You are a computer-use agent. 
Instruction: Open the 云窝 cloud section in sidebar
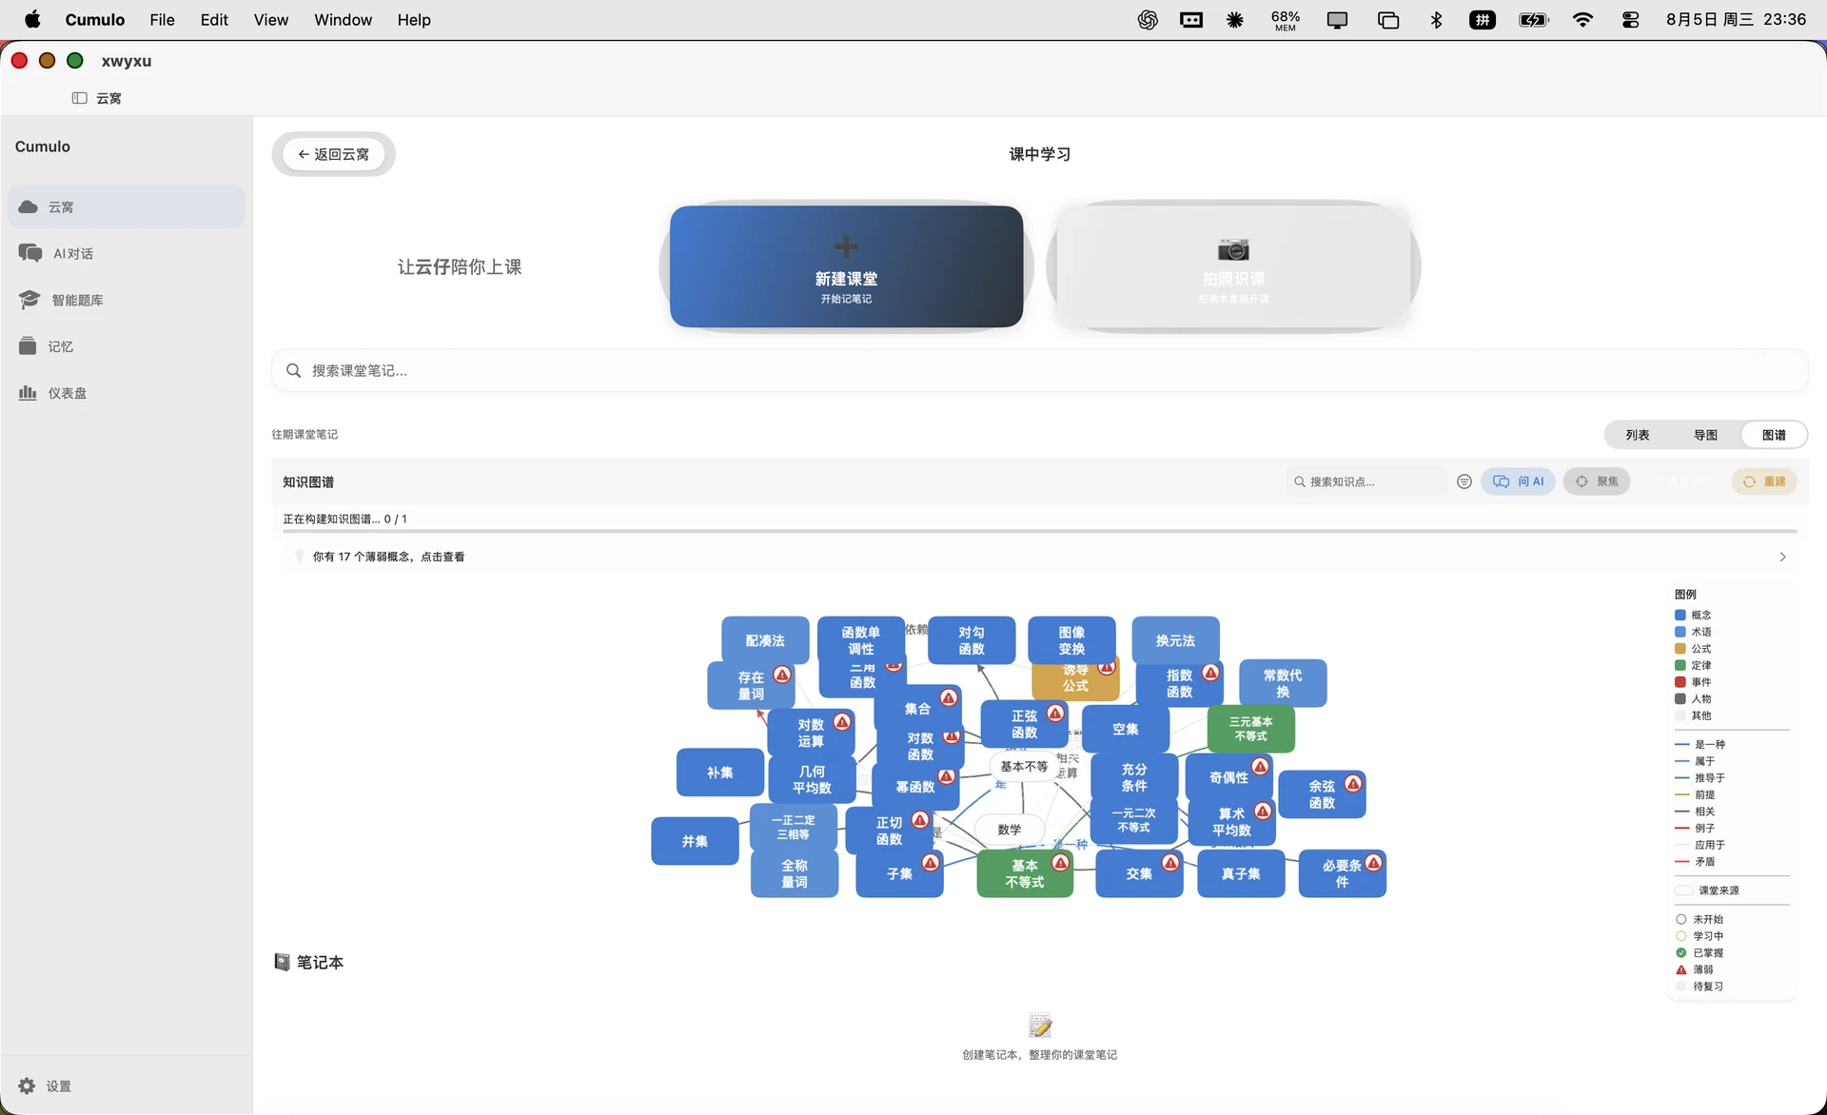click(126, 206)
